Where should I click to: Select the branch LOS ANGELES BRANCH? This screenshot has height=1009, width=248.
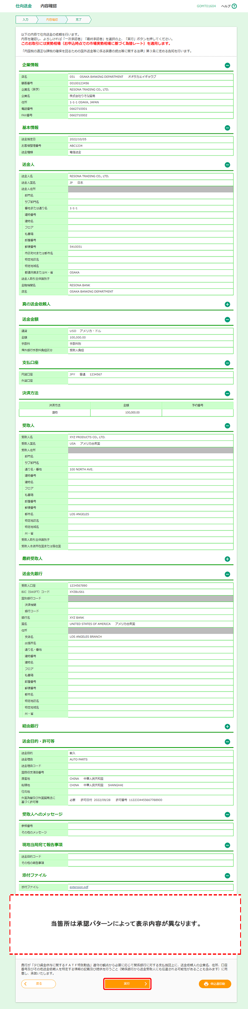pyautogui.click(x=86, y=637)
